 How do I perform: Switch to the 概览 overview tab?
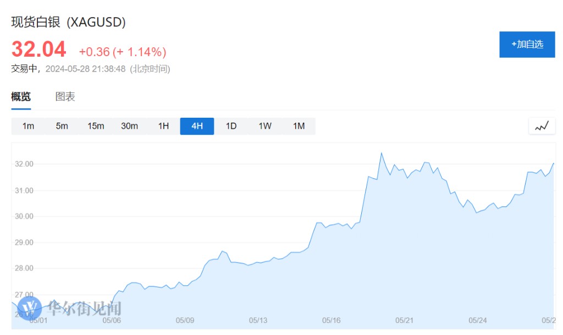[21, 97]
